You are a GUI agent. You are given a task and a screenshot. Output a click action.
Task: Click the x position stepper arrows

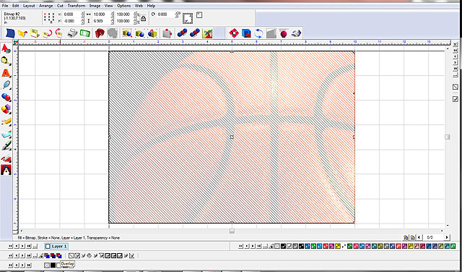pos(82,14)
